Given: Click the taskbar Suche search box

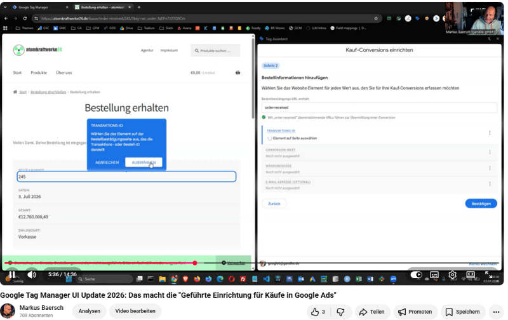Looking at the screenshot, I should [x=105, y=279].
